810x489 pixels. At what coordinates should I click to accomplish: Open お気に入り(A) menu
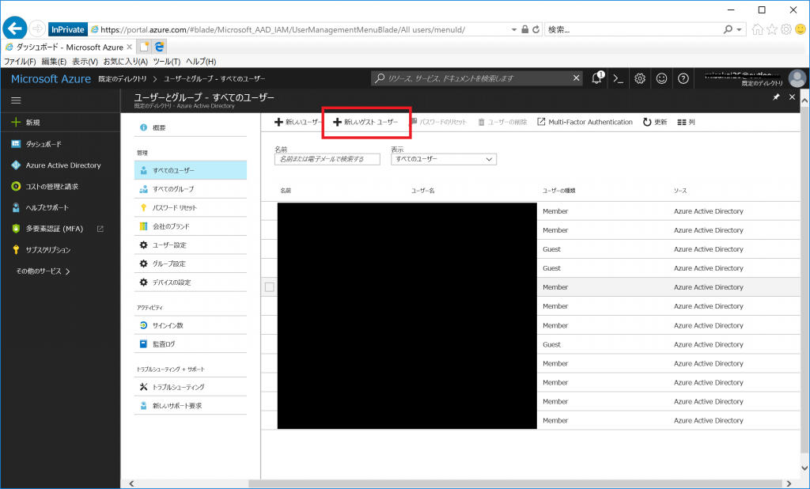[x=126, y=62]
